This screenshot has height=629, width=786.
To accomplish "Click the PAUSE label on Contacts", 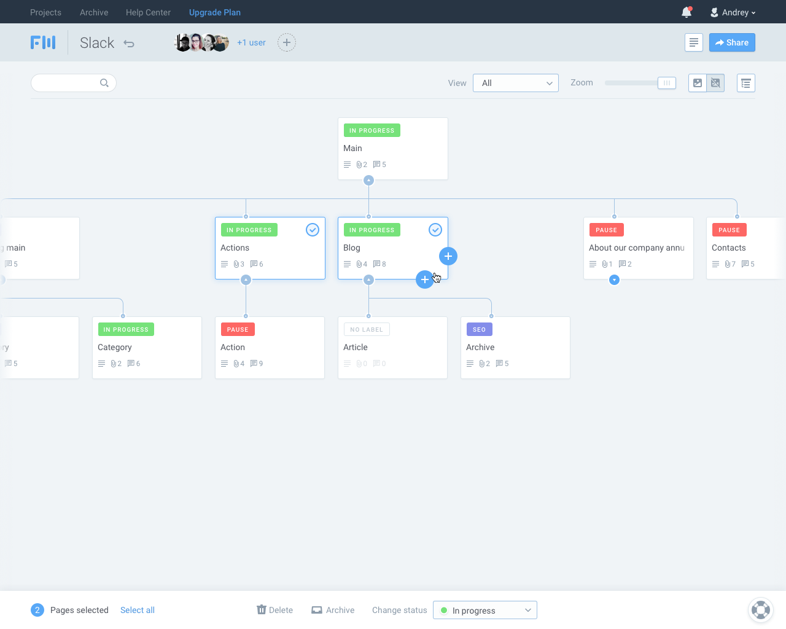I will tap(729, 230).
